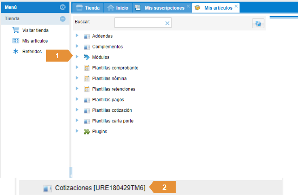This screenshot has height=195, width=298.
Task: Select Cotizaciones [URE180429TM6] entry
Action: 100,188
